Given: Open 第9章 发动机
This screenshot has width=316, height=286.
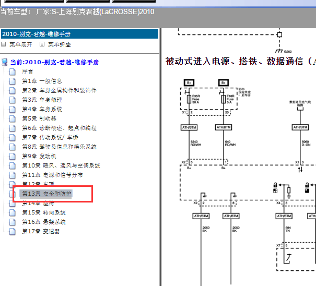Looking at the screenshot, I should click(39, 156).
